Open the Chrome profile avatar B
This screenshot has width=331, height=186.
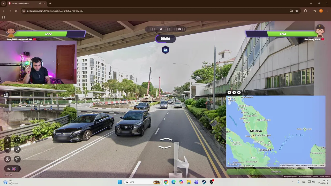[x=321, y=11]
